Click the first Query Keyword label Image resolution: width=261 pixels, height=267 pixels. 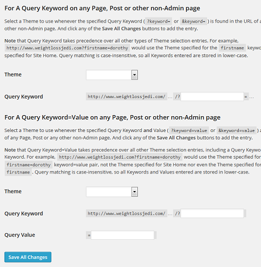[x=24, y=96]
